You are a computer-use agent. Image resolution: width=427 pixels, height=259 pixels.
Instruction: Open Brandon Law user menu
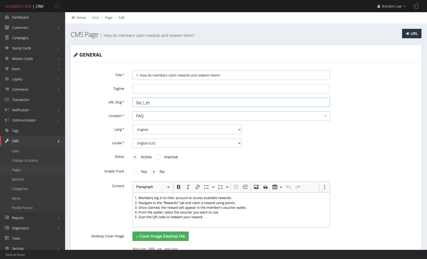(x=392, y=6)
